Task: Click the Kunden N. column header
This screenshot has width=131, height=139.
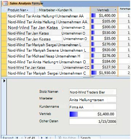Action: point(65,10)
